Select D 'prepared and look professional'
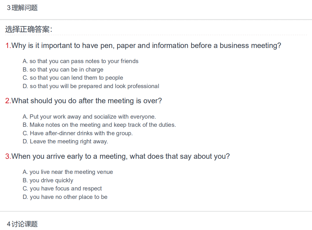Screen dimensions: 312x230 coord(91,86)
